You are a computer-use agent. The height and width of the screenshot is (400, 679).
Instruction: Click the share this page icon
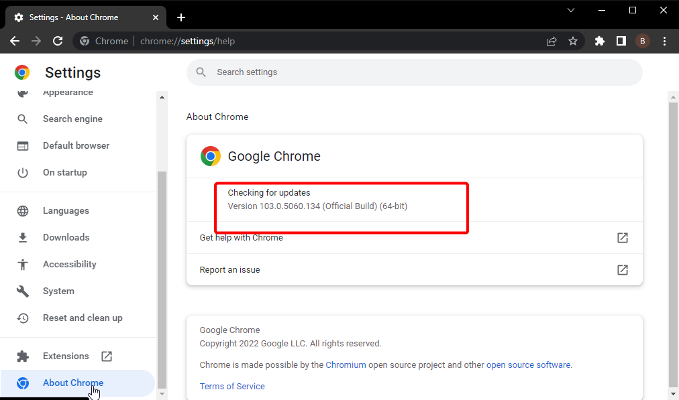pyautogui.click(x=552, y=41)
